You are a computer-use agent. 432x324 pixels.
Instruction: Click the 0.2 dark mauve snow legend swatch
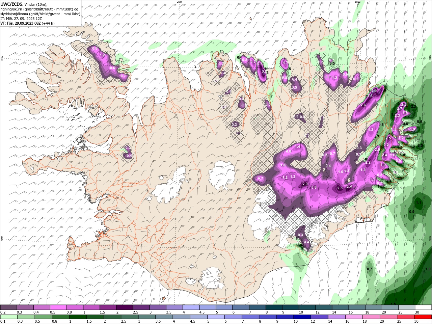pyautogui.click(x=9, y=307)
